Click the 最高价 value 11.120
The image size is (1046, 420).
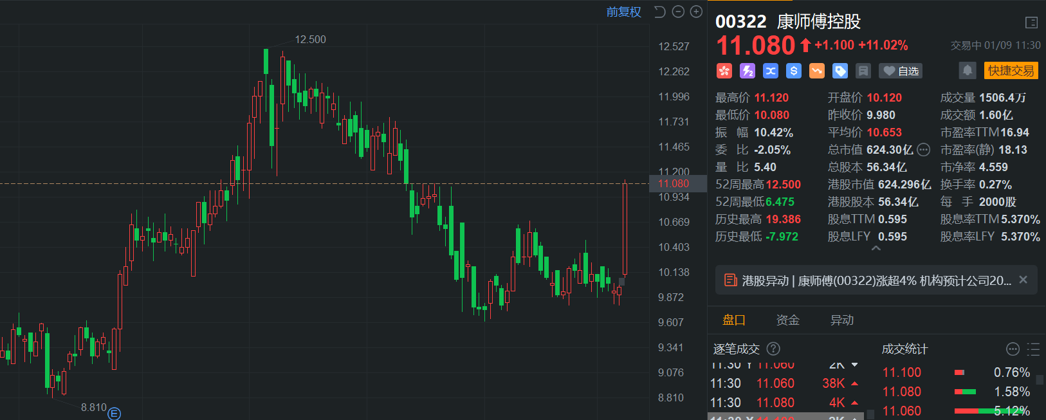(771, 98)
